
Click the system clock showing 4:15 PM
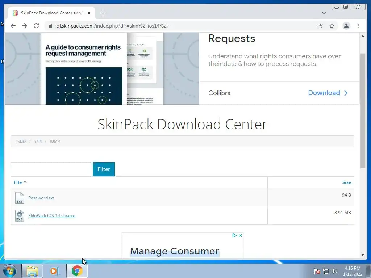click(353, 271)
